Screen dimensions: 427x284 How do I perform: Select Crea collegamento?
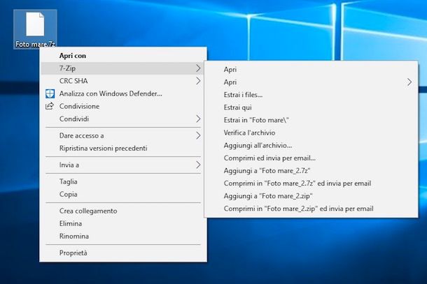(123, 211)
